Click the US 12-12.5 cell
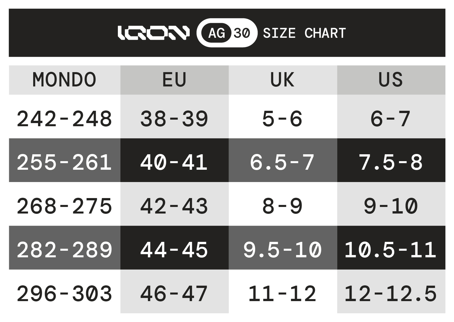Screen dimensions: 454x322 point(391,293)
